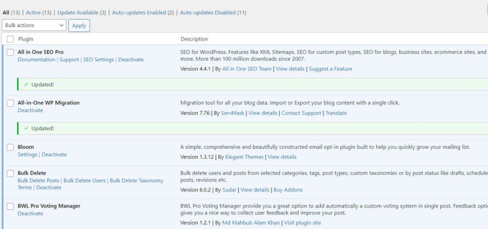Click the Apply button
Image resolution: width=488 pixels, height=229 pixels.
pyautogui.click(x=79, y=26)
